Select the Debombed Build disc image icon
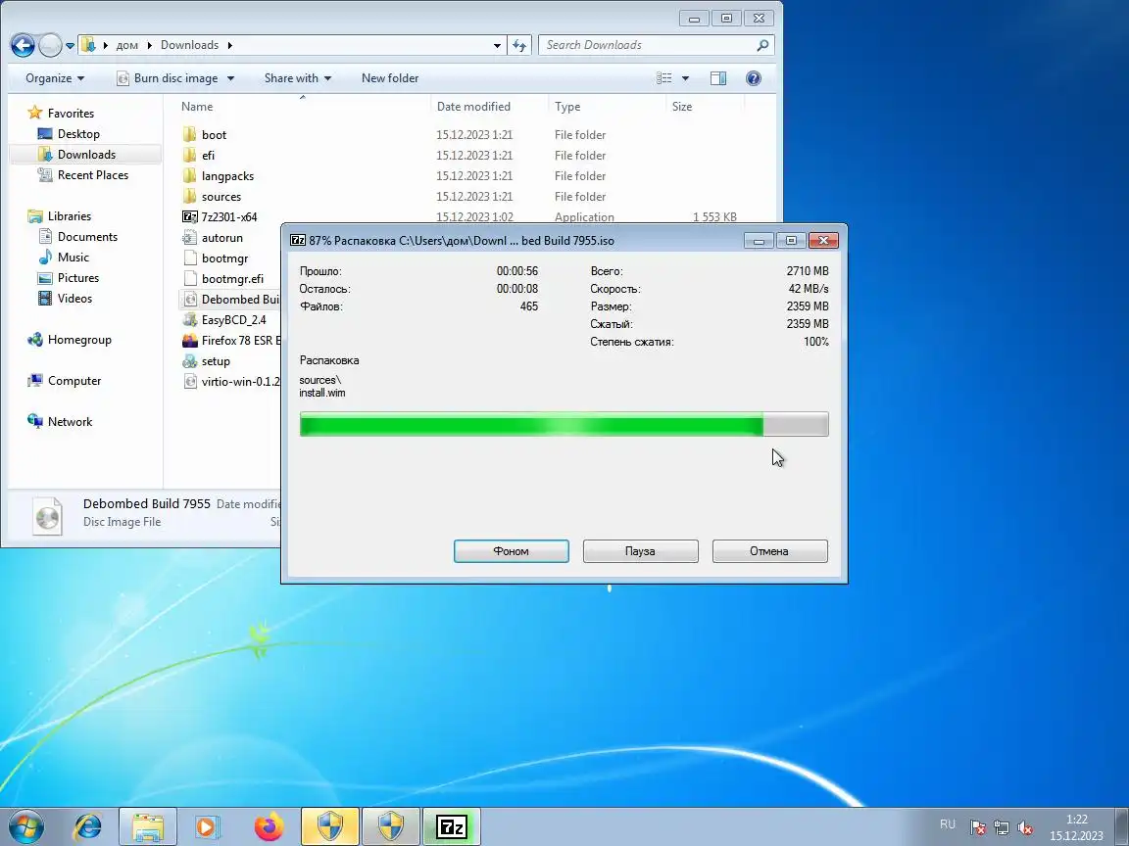Image resolution: width=1129 pixels, height=846 pixels. 190,300
